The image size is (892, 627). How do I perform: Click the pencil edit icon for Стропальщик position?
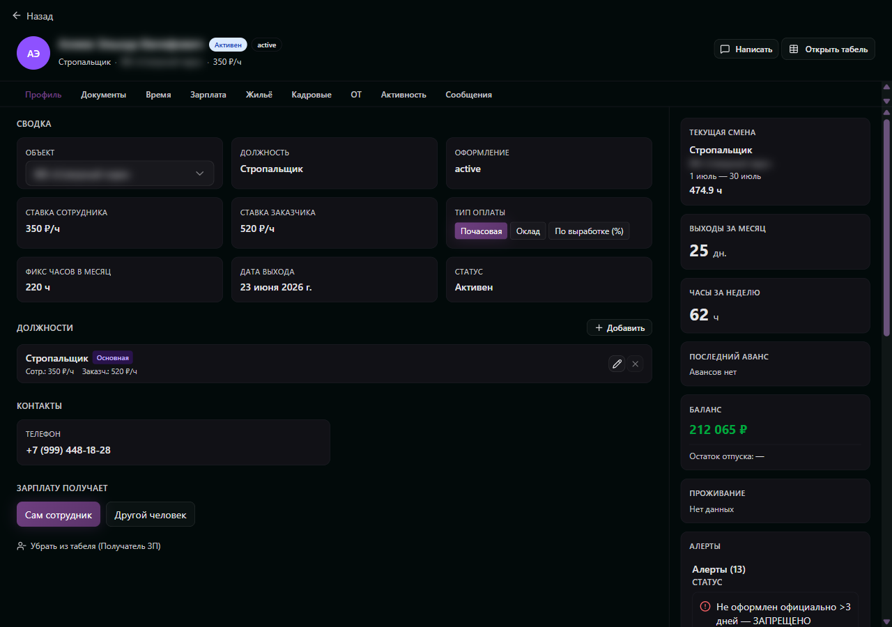617,364
